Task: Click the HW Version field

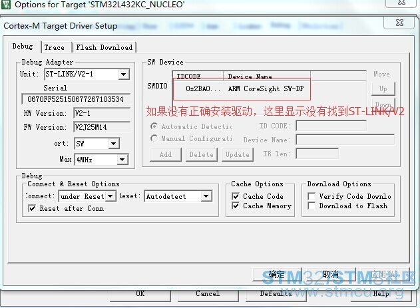Action: (x=102, y=113)
